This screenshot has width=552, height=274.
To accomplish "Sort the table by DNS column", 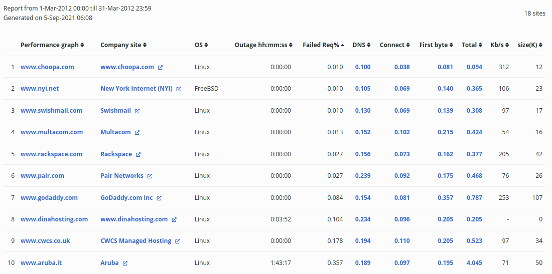I will (361, 45).
